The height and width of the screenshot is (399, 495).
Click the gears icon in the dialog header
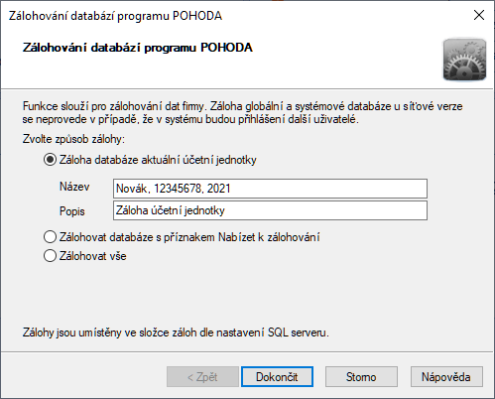464,60
